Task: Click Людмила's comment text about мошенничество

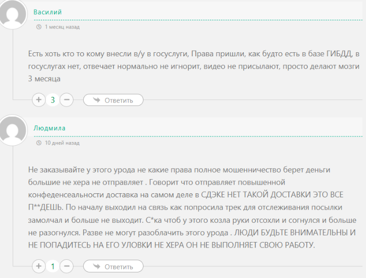Action: click(193, 205)
